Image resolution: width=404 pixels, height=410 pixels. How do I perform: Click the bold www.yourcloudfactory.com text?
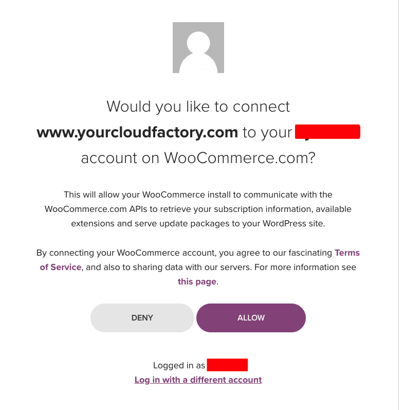point(137,132)
